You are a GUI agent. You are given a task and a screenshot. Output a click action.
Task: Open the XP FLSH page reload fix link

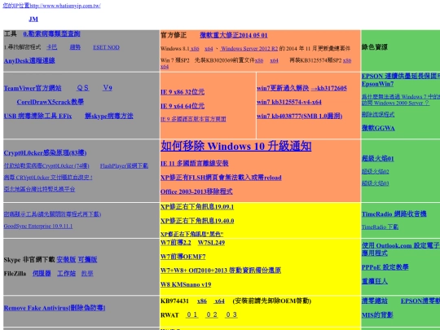coord(221,178)
